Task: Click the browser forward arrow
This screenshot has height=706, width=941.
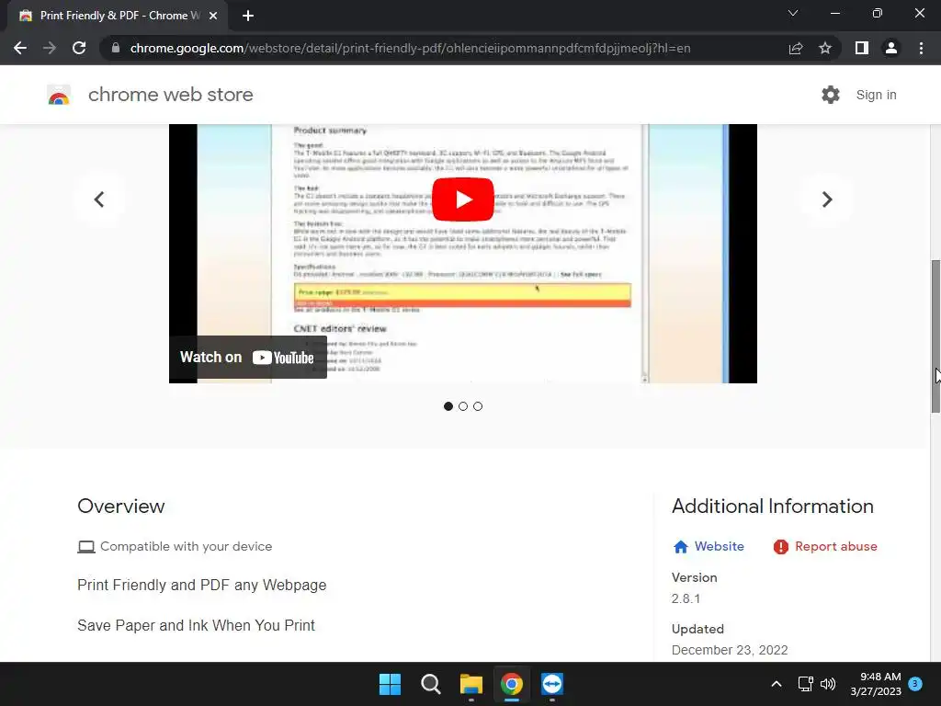Action: (50, 48)
